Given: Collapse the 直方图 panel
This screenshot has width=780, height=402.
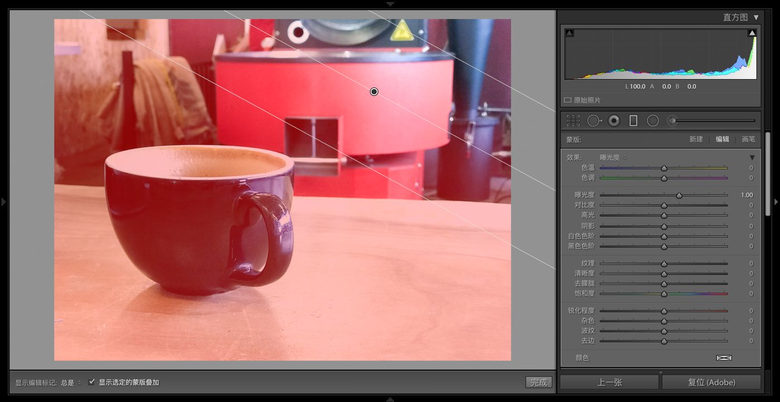Looking at the screenshot, I should 756,17.
